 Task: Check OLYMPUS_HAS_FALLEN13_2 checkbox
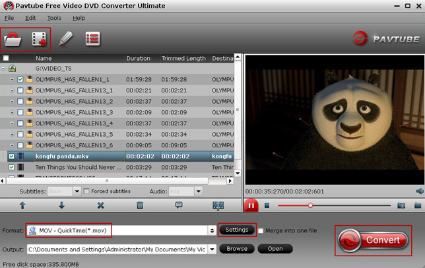[20, 102]
